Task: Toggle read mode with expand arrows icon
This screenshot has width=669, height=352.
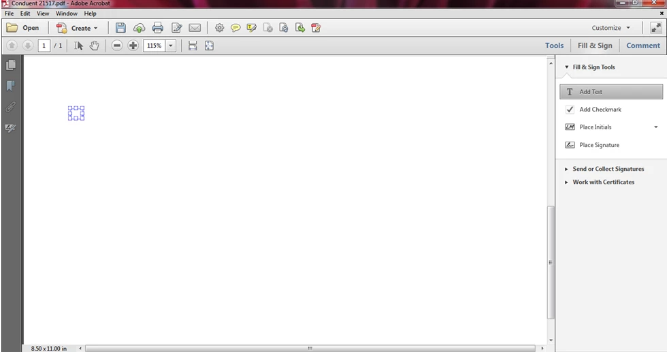Action: (x=656, y=28)
